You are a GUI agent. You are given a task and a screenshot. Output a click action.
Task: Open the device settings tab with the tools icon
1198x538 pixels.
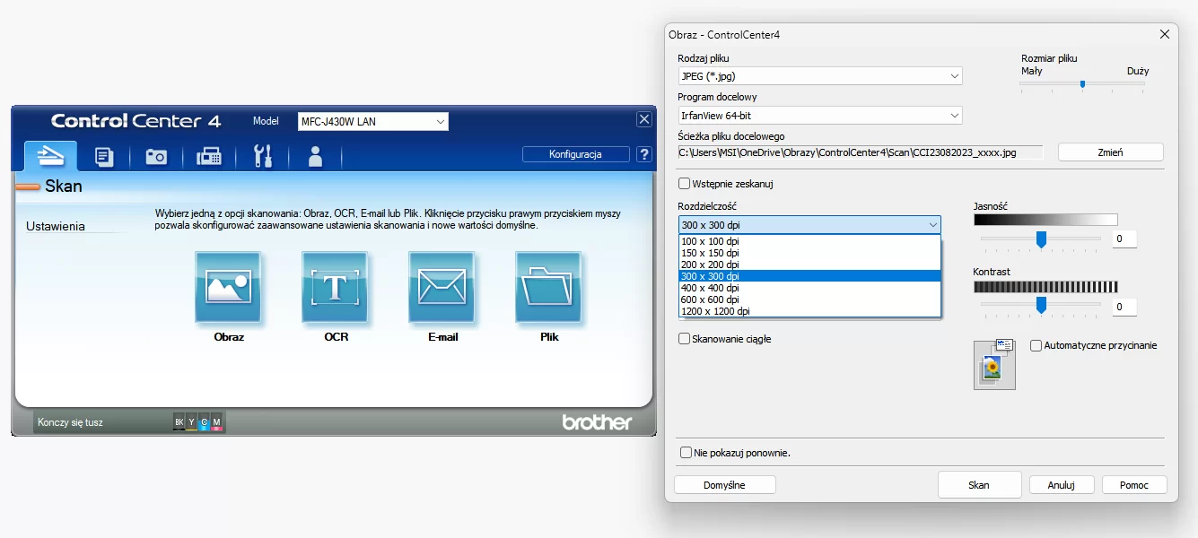click(x=262, y=157)
